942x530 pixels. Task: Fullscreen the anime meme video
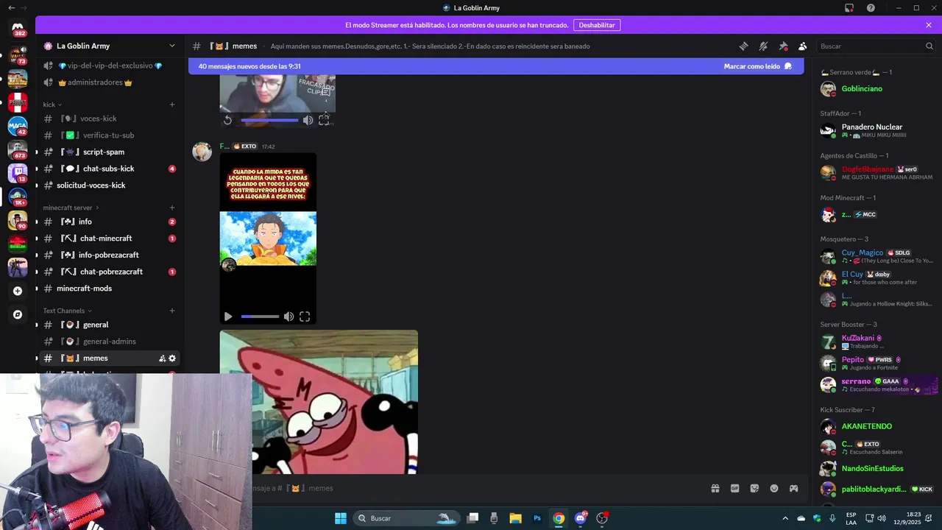pyautogui.click(x=305, y=317)
